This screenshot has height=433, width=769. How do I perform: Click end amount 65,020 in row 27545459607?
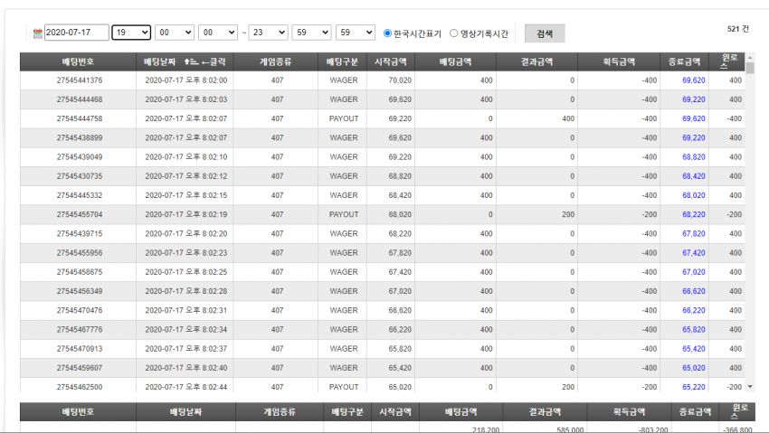(x=694, y=367)
